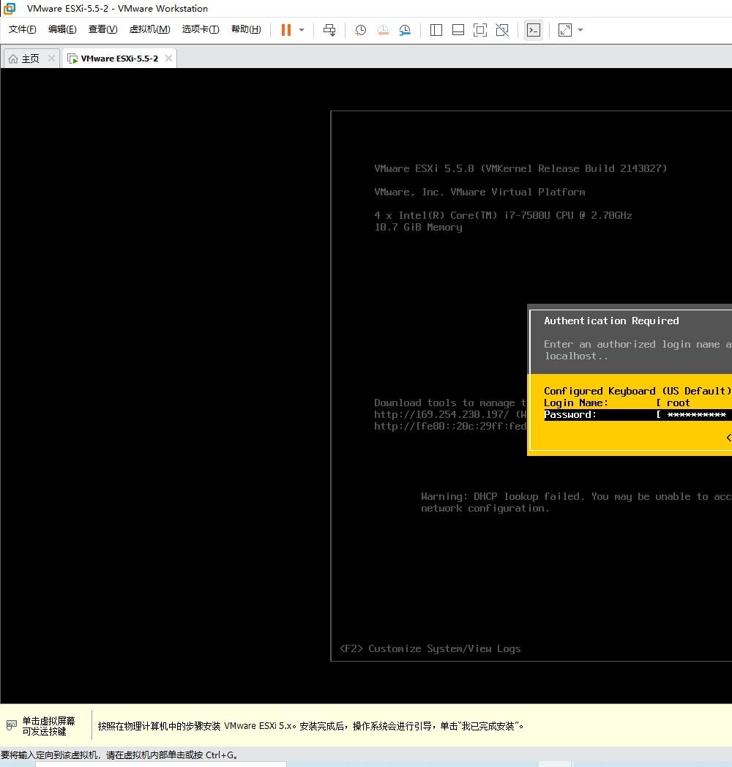The image size is (732, 767).
Task: Click the Revert to snapshot icon
Action: click(383, 30)
